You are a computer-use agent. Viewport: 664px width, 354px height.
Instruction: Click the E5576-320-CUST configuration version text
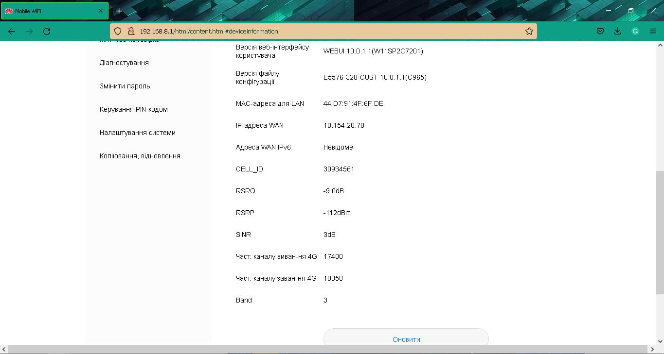[375, 77]
